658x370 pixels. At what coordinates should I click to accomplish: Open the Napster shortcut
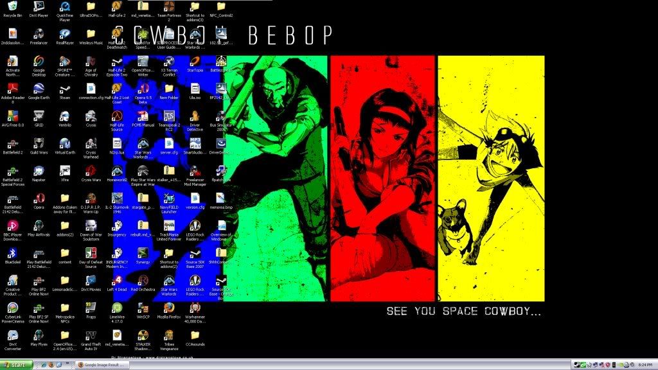(x=39, y=173)
